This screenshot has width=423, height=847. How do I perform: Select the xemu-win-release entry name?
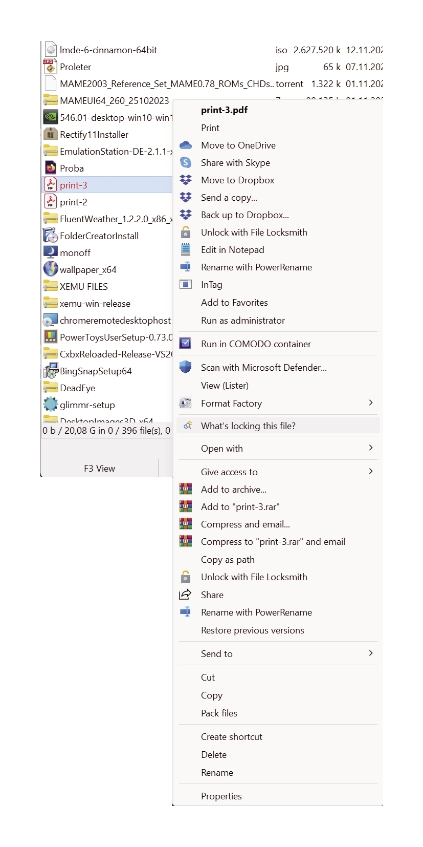[95, 304]
